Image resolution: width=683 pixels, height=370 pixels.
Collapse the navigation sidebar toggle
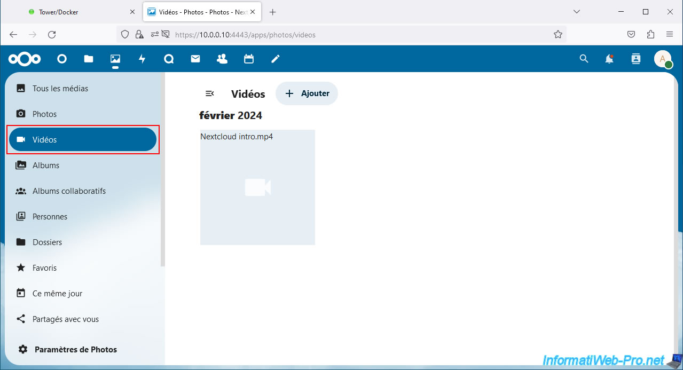coord(210,93)
